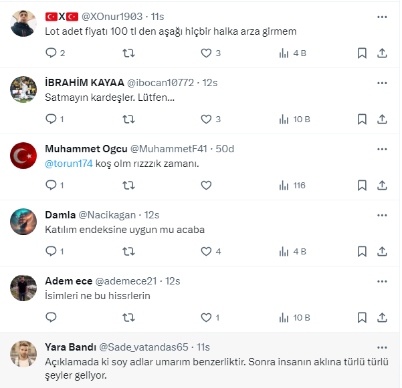Expand more options on Yara Bandı's tweet
402x388 pixels.
pos(382,347)
